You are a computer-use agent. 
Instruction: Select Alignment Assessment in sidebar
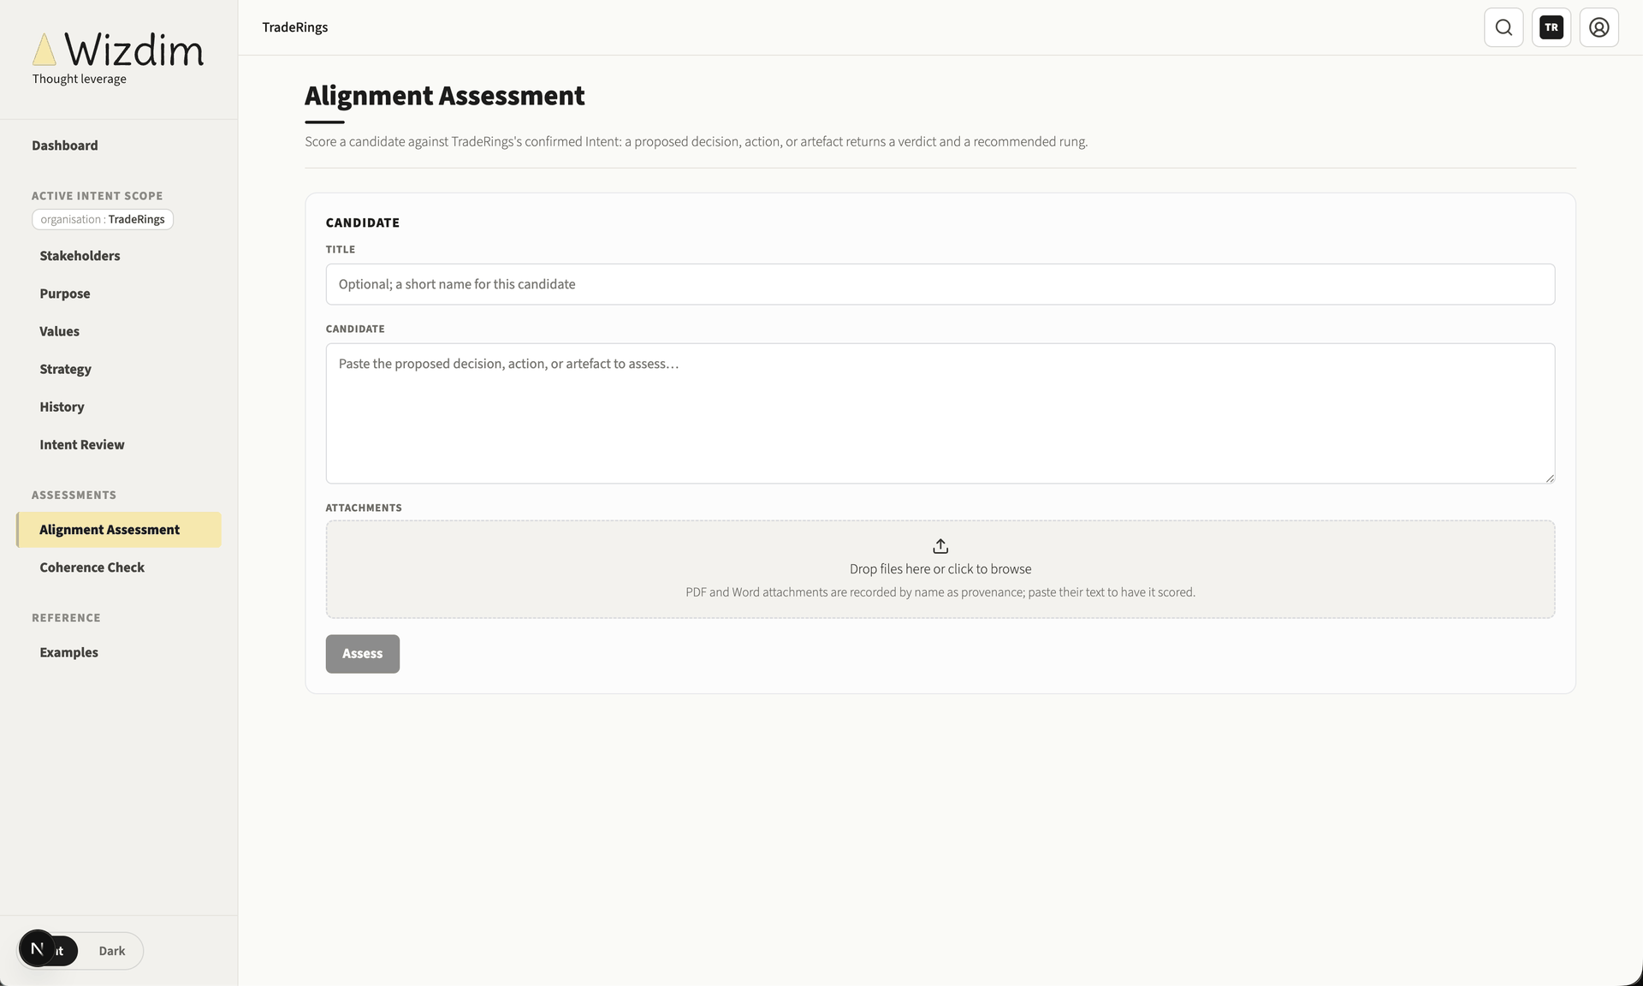(119, 530)
